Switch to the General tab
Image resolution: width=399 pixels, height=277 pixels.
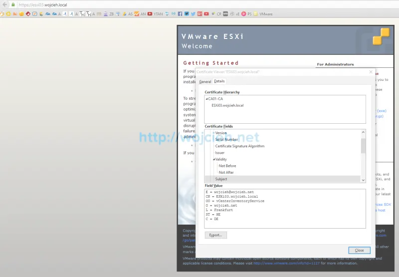click(205, 81)
